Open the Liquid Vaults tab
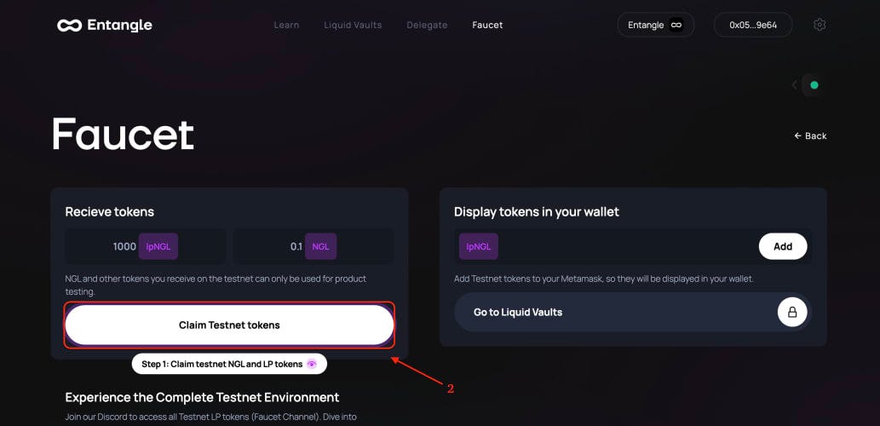Screen dimensions: 880x426 [x=353, y=26]
